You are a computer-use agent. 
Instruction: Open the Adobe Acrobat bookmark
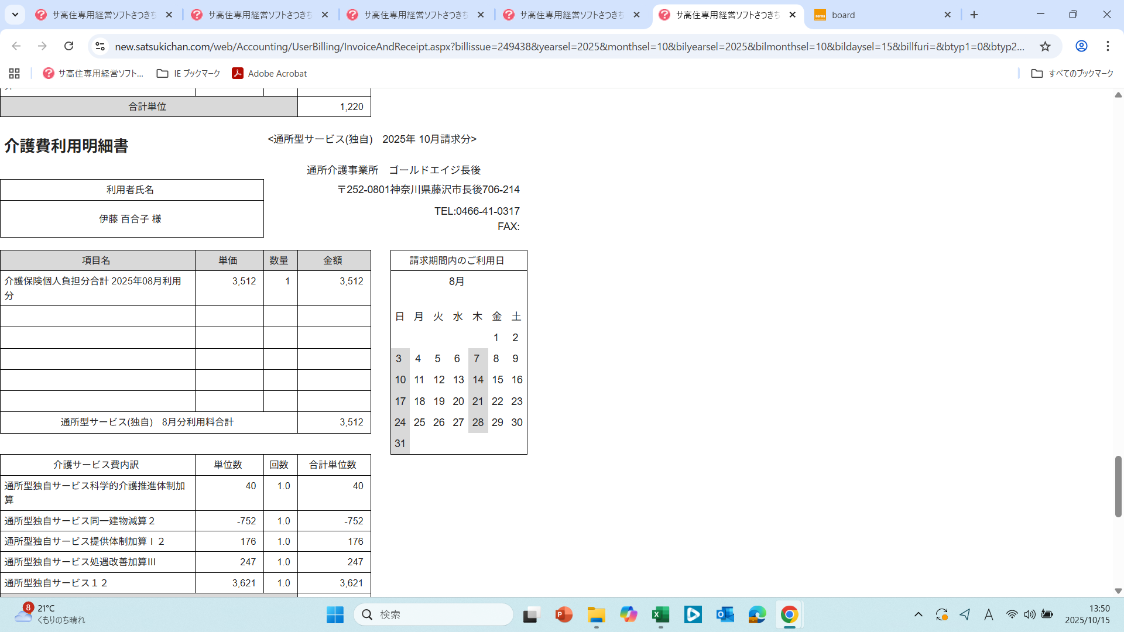point(269,73)
